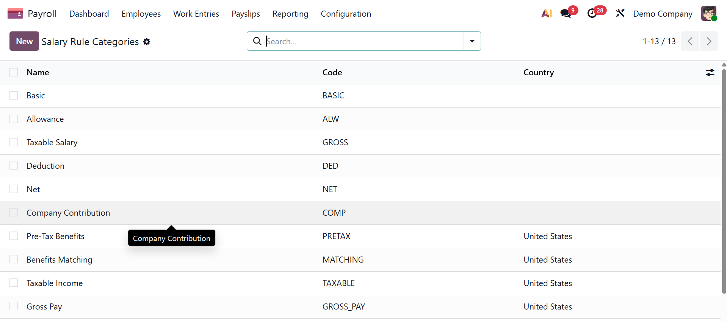The width and height of the screenshot is (727, 322).
Task: Check the select-all header checkbox
Action: click(14, 73)
